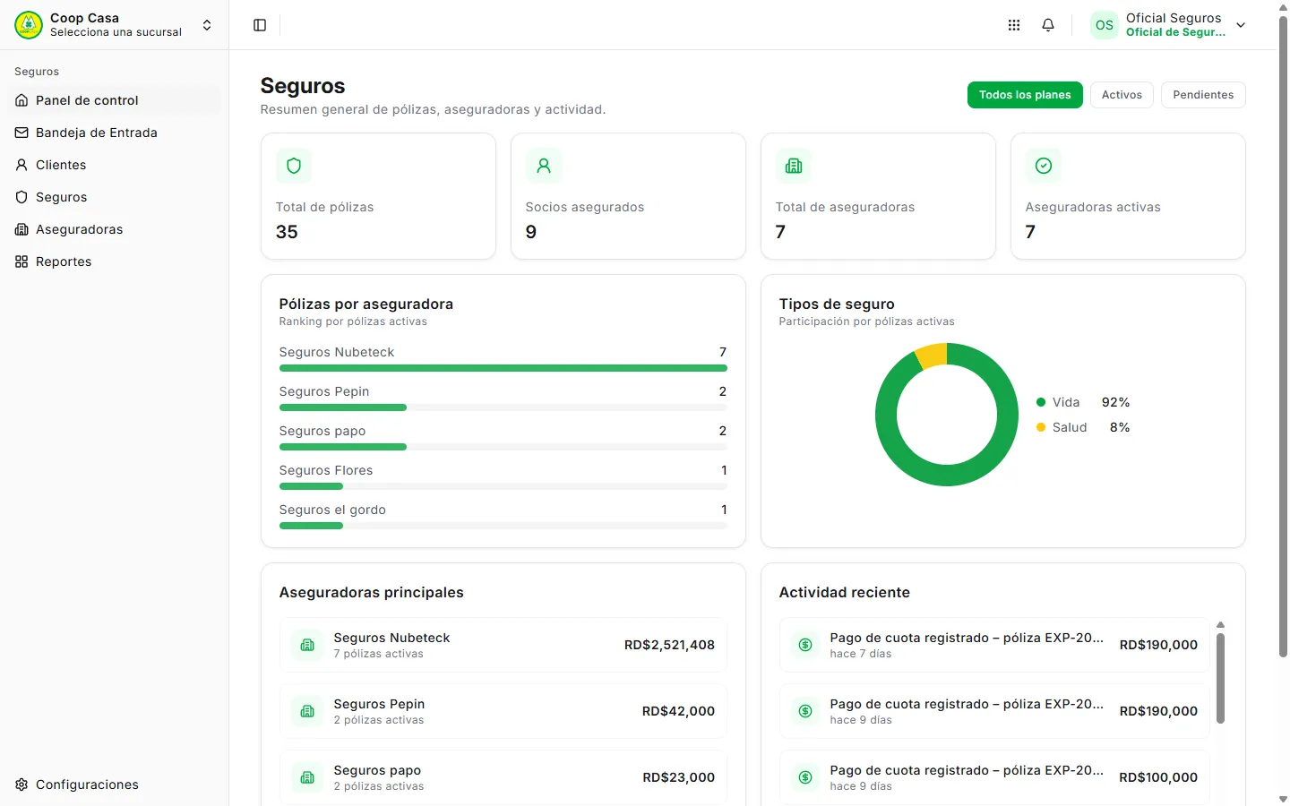Click the Coop Casa logo
The height and width of the screenshot is (806, 1290).
point(29,25)
